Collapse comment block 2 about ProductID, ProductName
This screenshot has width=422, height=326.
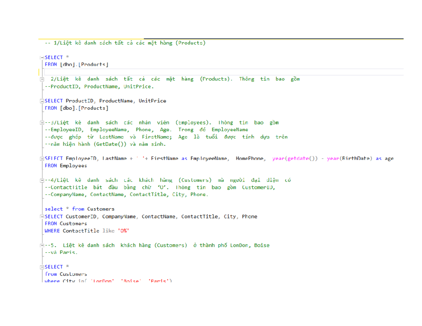(42, 79)
